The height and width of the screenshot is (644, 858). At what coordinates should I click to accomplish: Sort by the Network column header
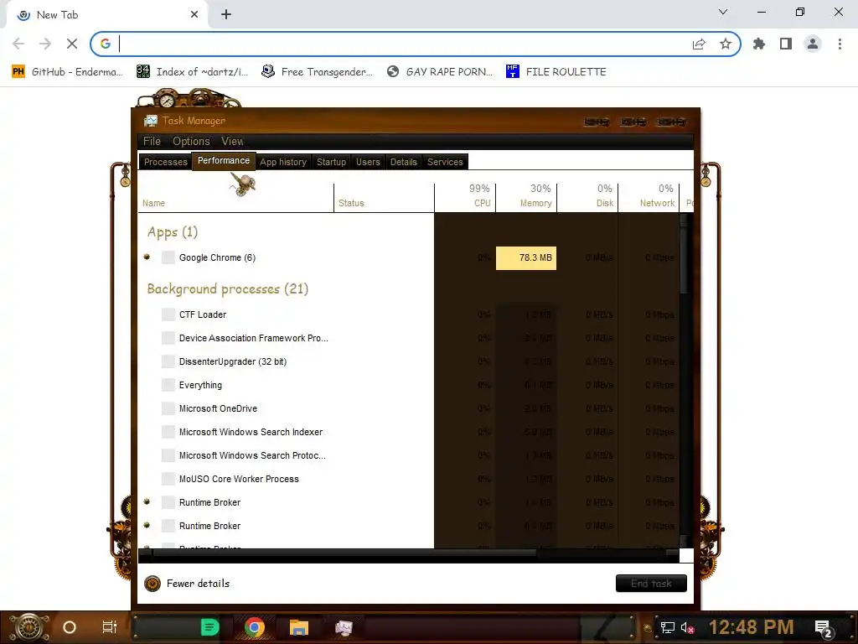pyautogui.click(x=649, y=198)
